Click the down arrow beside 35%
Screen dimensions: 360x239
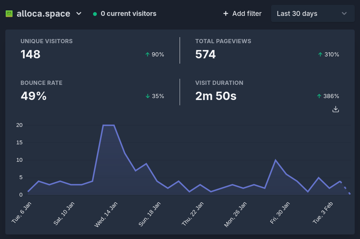pyautogui.click(x=148, y=96)
